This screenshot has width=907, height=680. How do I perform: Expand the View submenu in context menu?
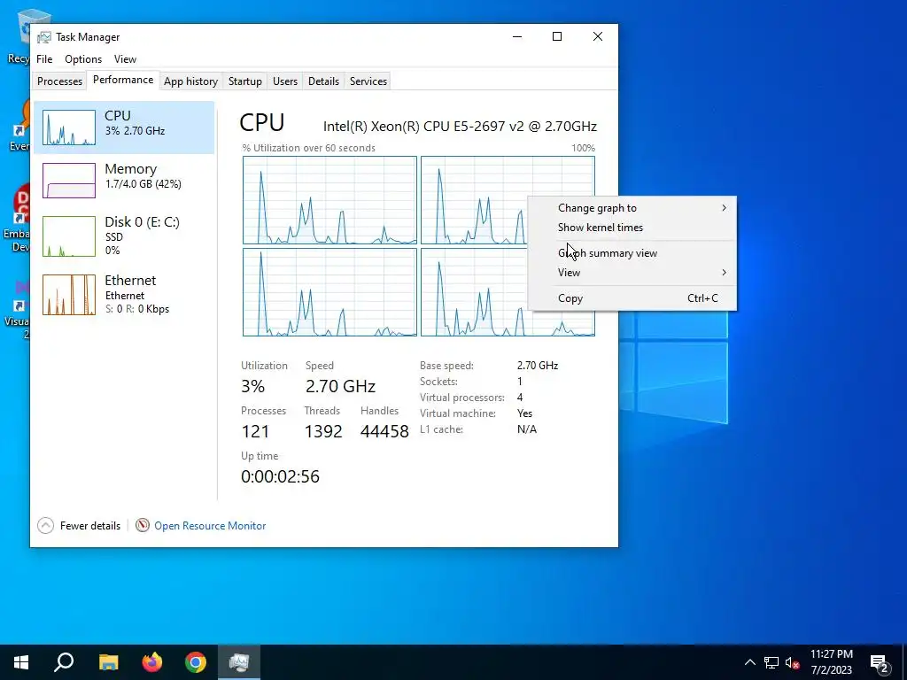coord(632,273)
